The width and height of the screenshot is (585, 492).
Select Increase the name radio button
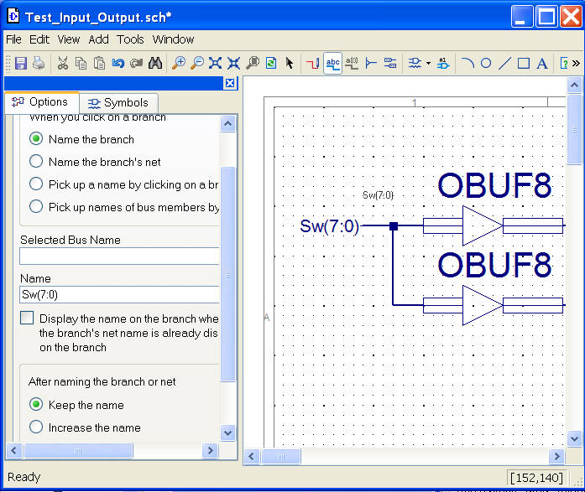[x=36, y=427]
